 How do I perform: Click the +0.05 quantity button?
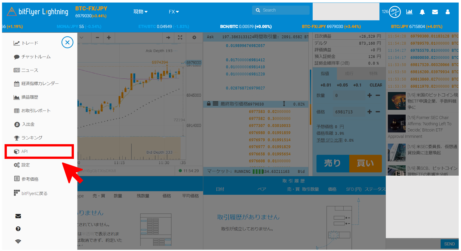pyautogui.click(x=342, y=85)
